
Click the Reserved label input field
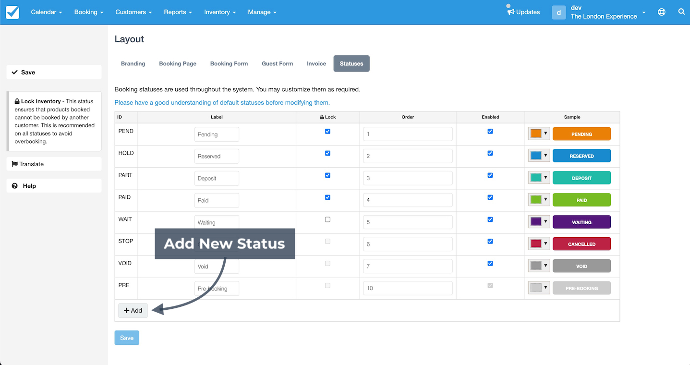point(217,156)
